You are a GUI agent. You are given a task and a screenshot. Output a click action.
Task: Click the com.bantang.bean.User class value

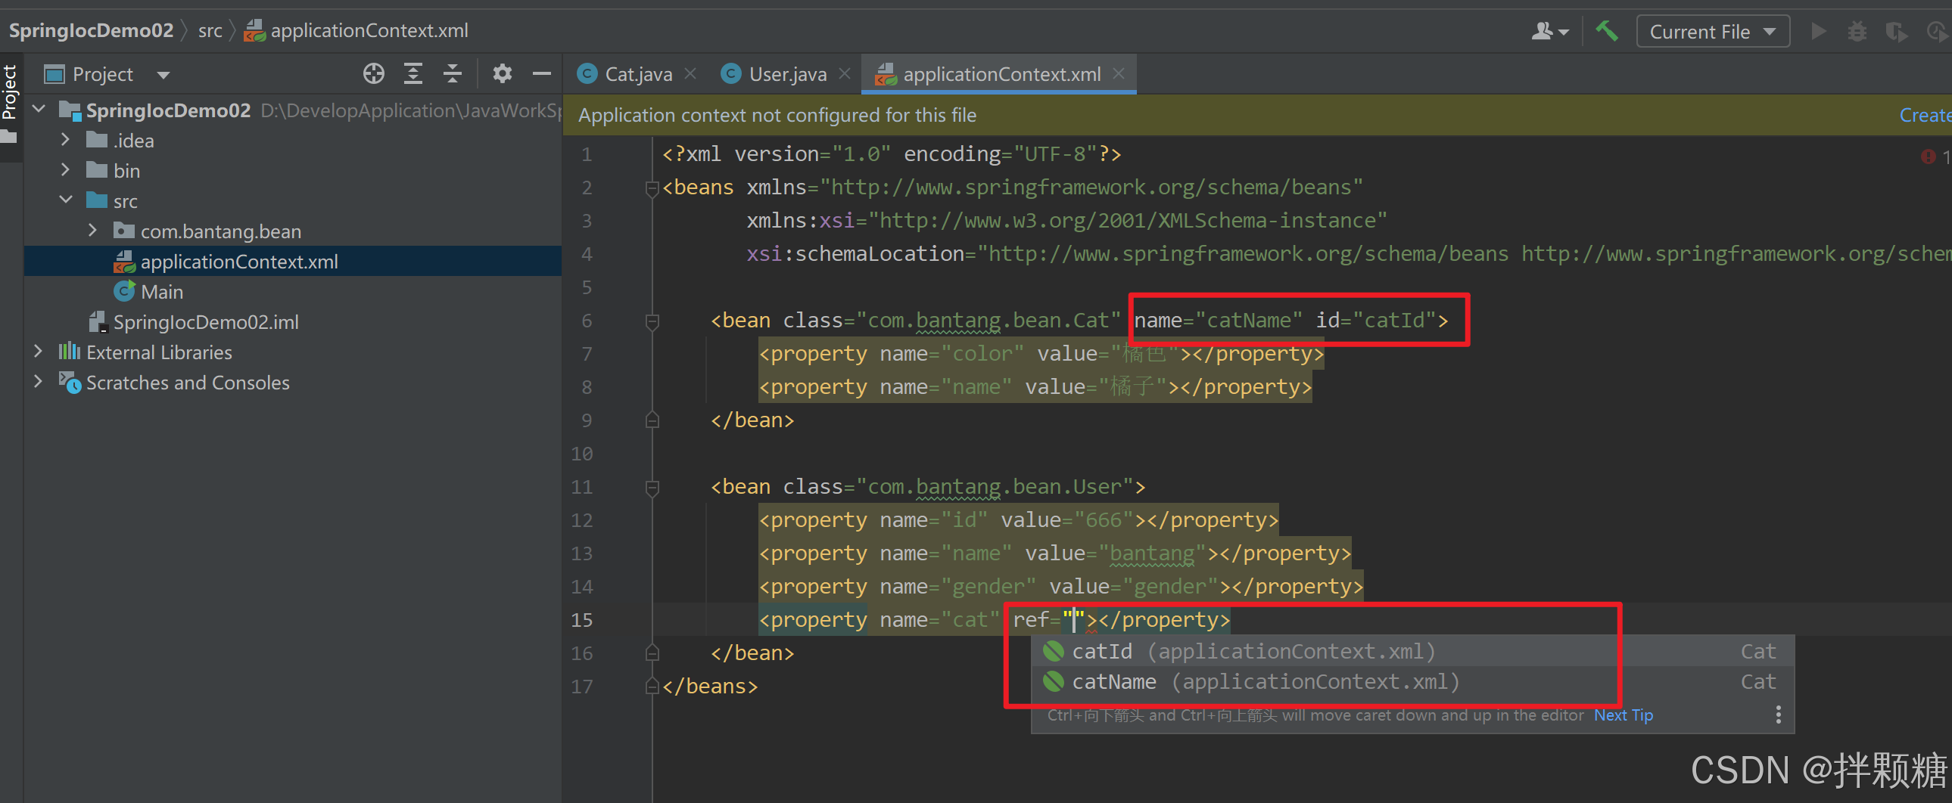coord(995,488)
